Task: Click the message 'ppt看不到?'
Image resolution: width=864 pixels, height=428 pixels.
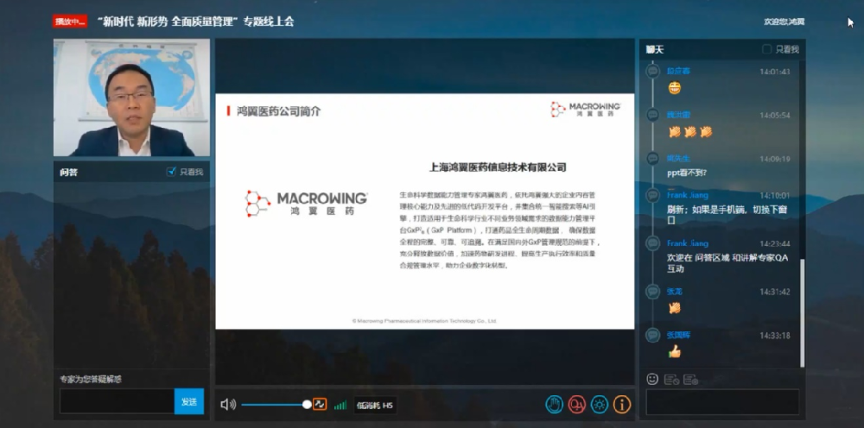Action: pyautogui.click(x=687, y=173)
